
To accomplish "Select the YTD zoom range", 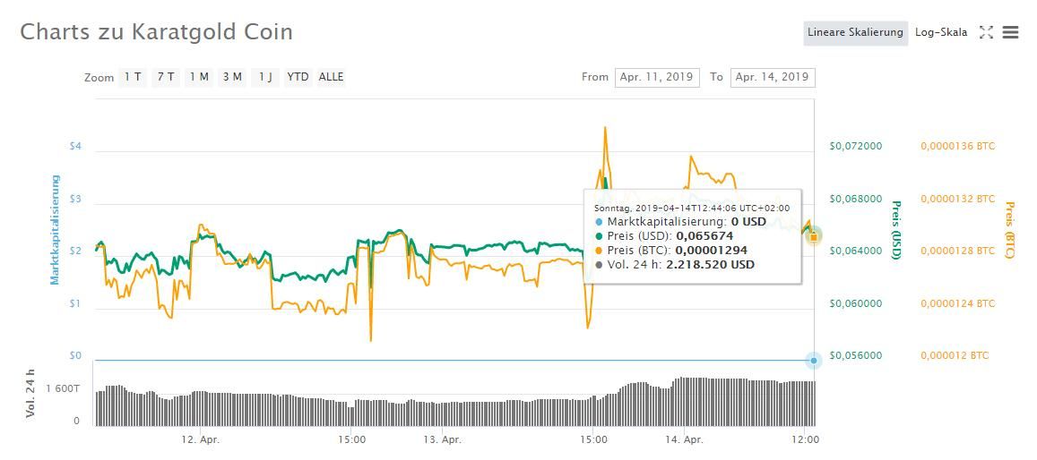I will click(x=298, y=77).
